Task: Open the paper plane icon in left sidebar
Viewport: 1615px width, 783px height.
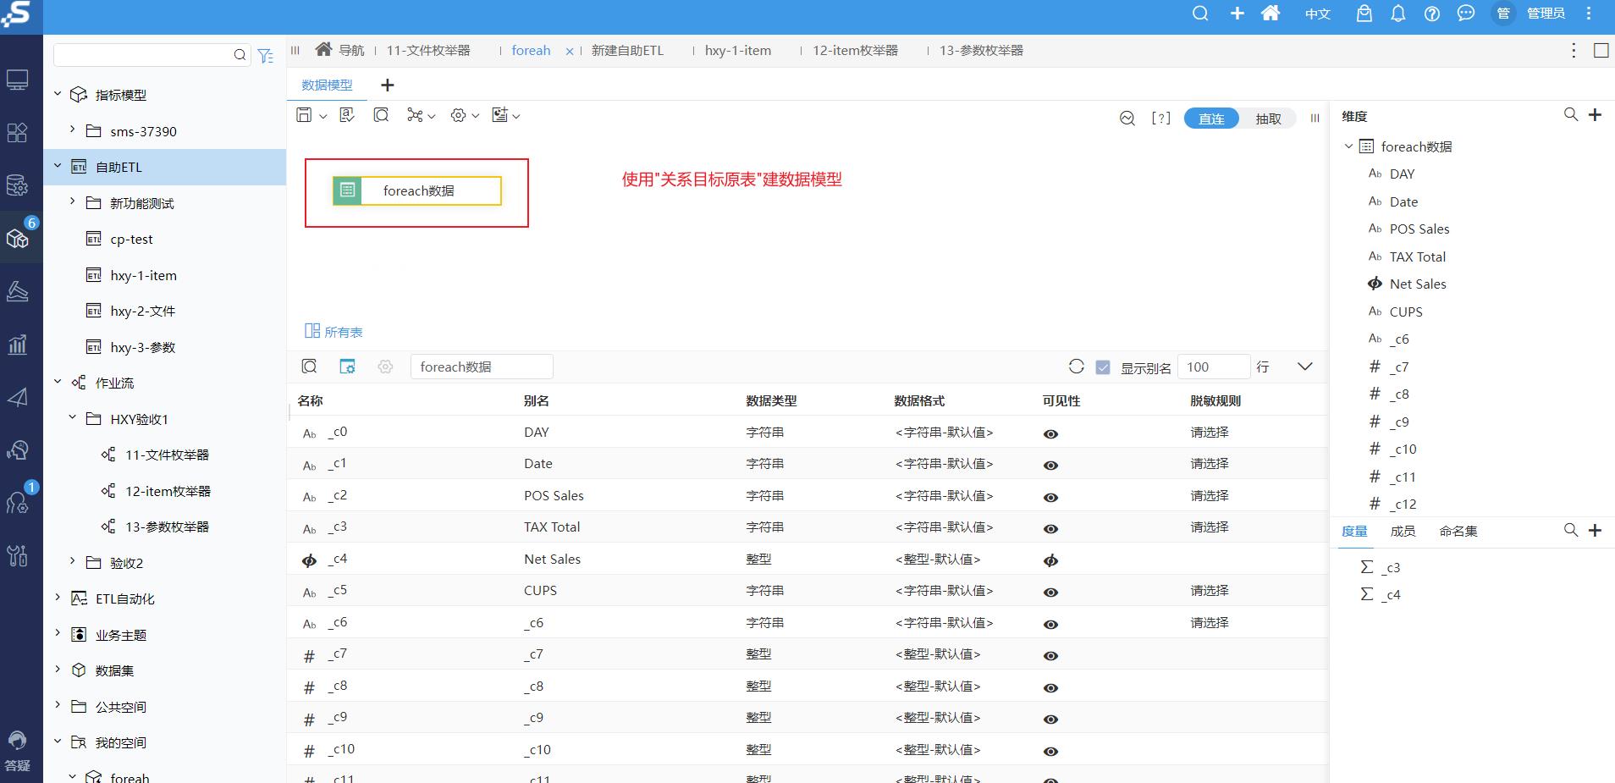Action: point(18,398)
